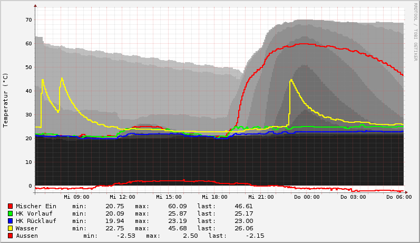Click the Mi 18:00 time axis label
Viewport: 420px width, 243px height.
pos(214,197)
